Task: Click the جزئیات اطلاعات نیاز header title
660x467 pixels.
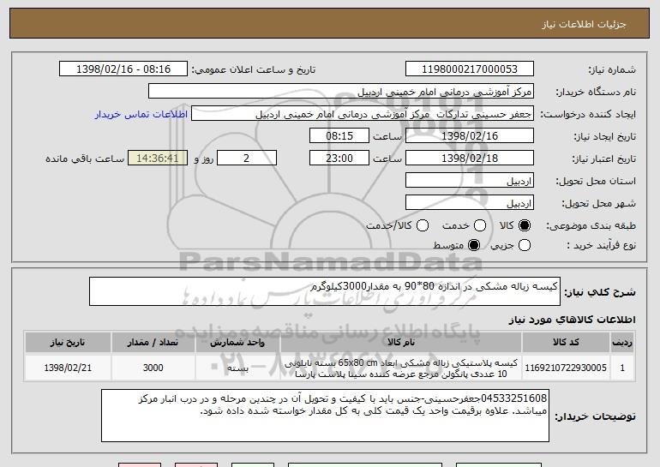Action: pyautogui.click(x=584, y=24)
